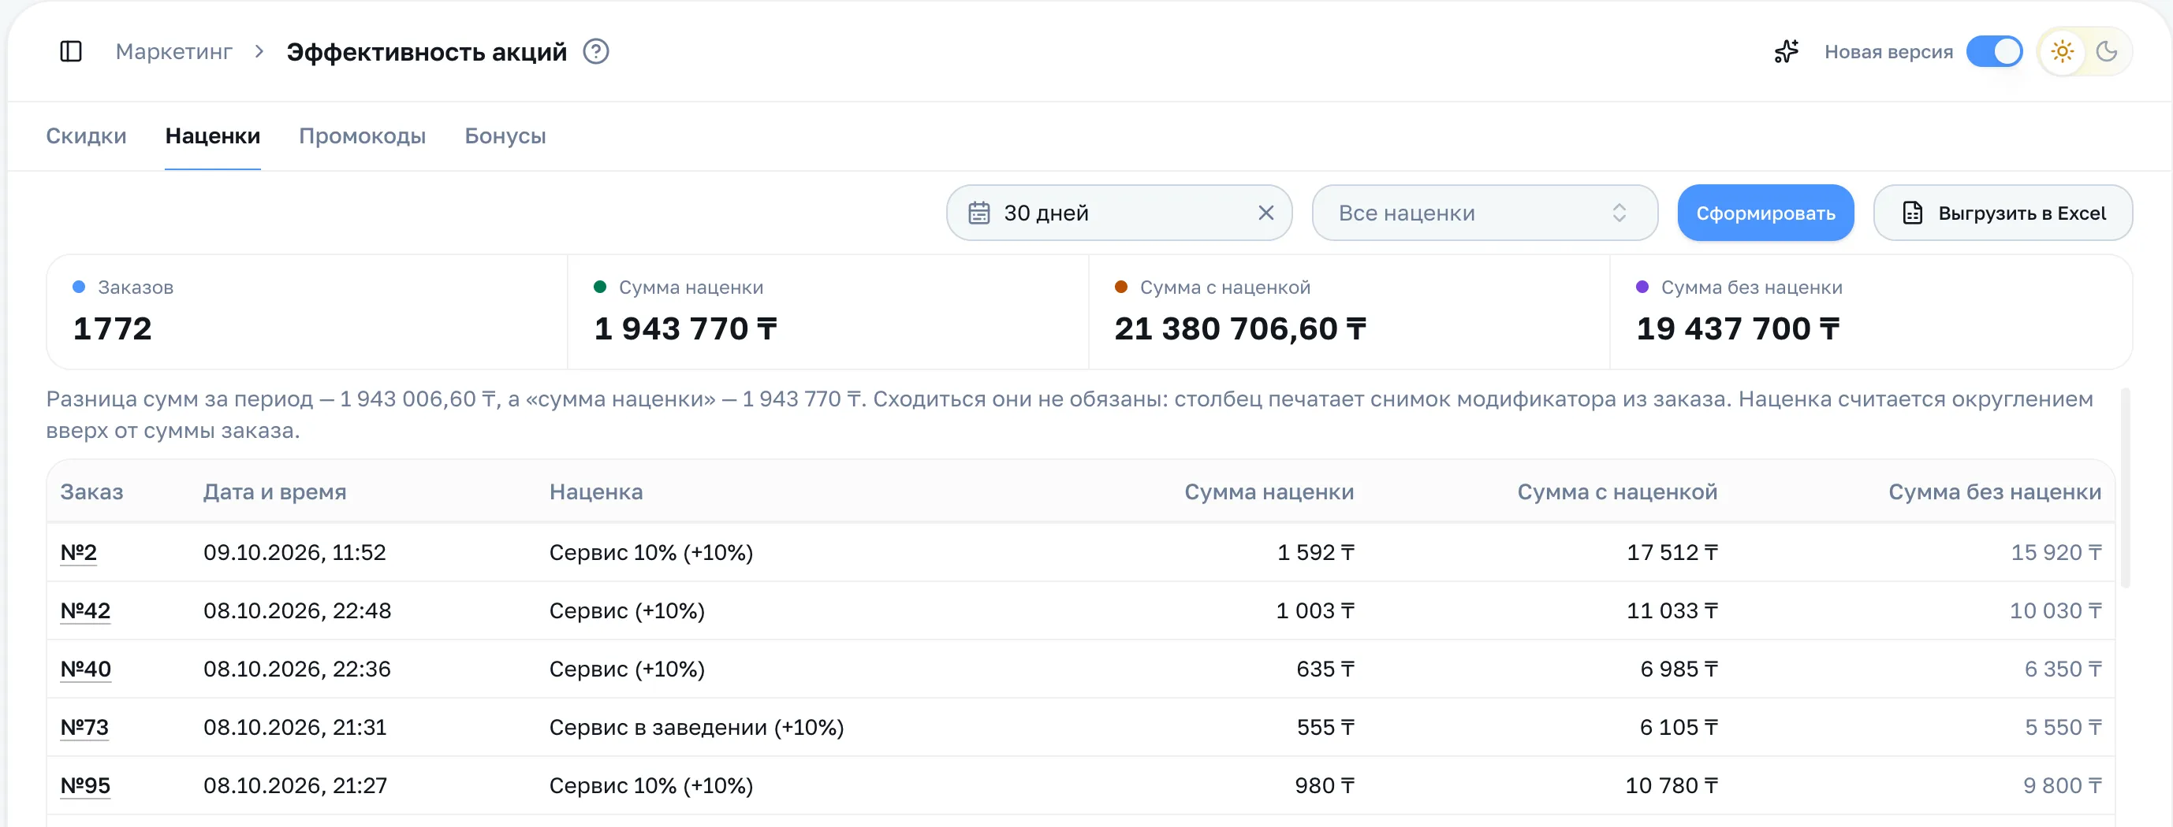2173x827 pixels.
Task: Open order №42 link
Action: pyautogui.click(x=85, y=610)
